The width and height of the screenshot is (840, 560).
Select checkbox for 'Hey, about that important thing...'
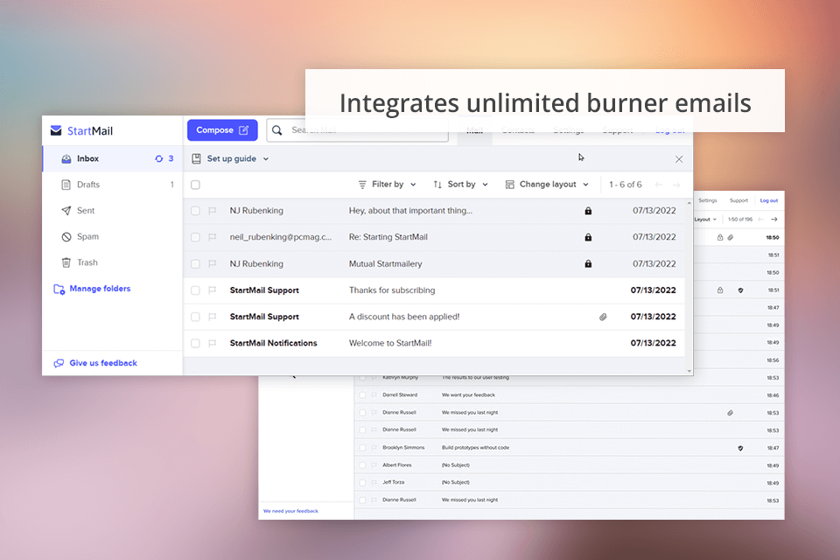pos(195,211)
